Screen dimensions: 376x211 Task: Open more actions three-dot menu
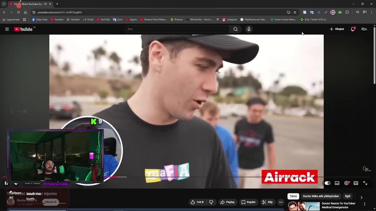(x=281, y=202)
